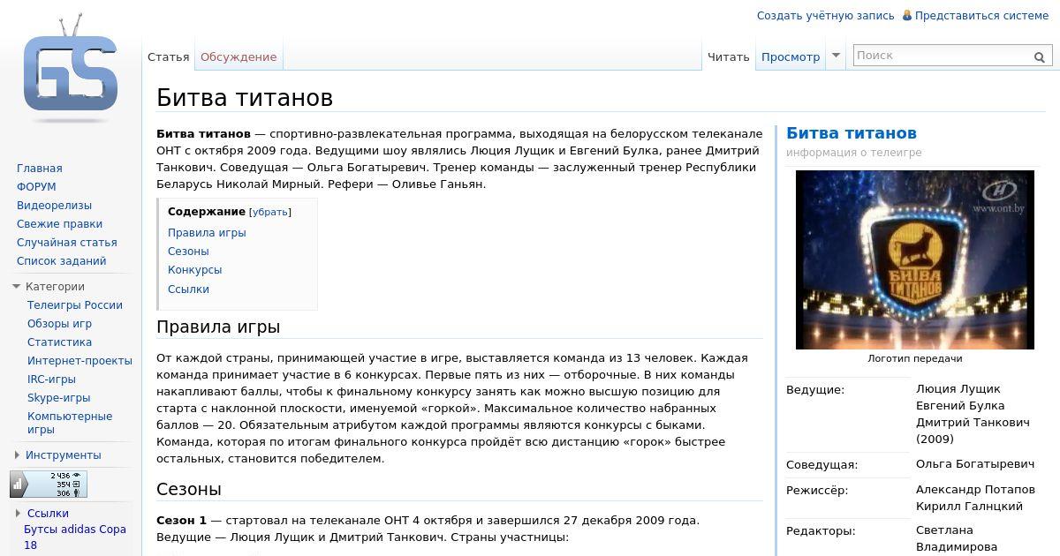Image resolution: width=1060 pixels, height=556 pixels.
Task: Expand the Инструменты sidebar section
Action: 17,455
